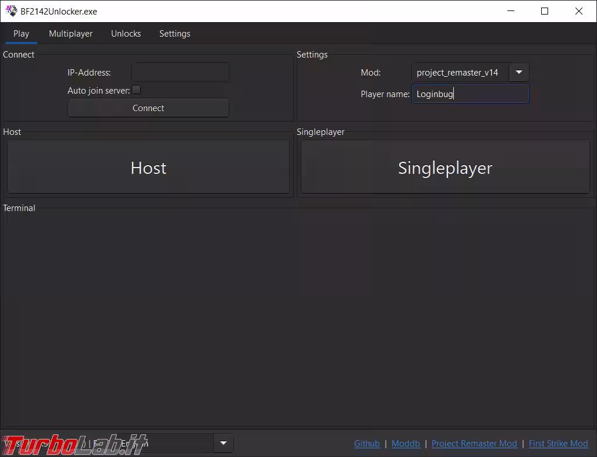Open the language dropdown in the bottom bar
Viewport: 597px width, 457px height.
tap(223, 444)
